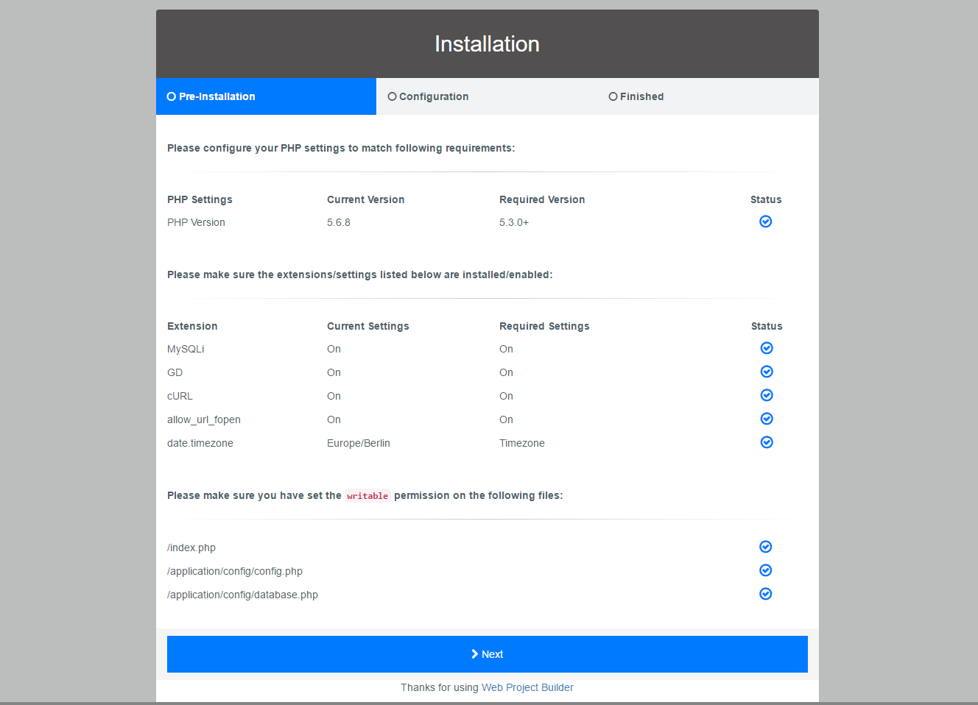Click the writable permission highlighted label
This screenshot has width=978, height=705.
tap(367, 495)
